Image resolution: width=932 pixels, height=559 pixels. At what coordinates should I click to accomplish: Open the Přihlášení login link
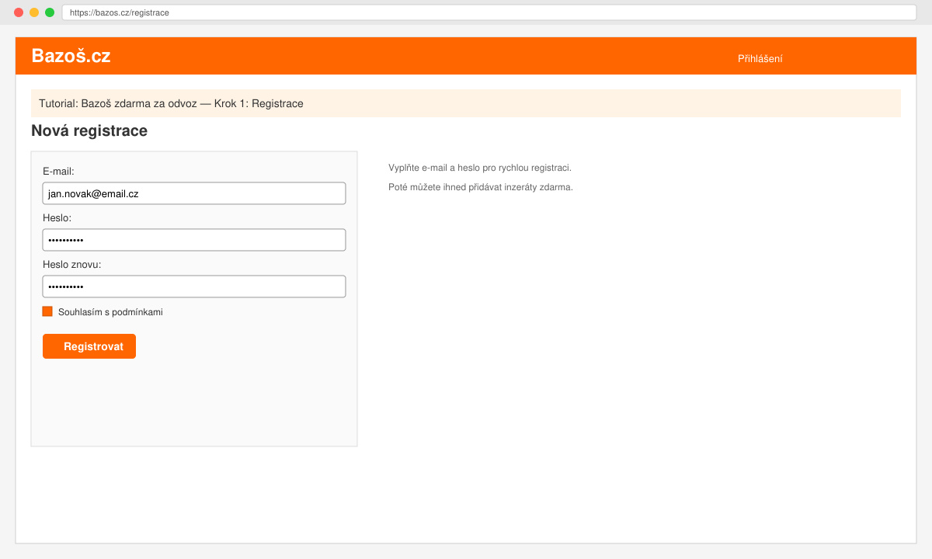click(760, 58)
